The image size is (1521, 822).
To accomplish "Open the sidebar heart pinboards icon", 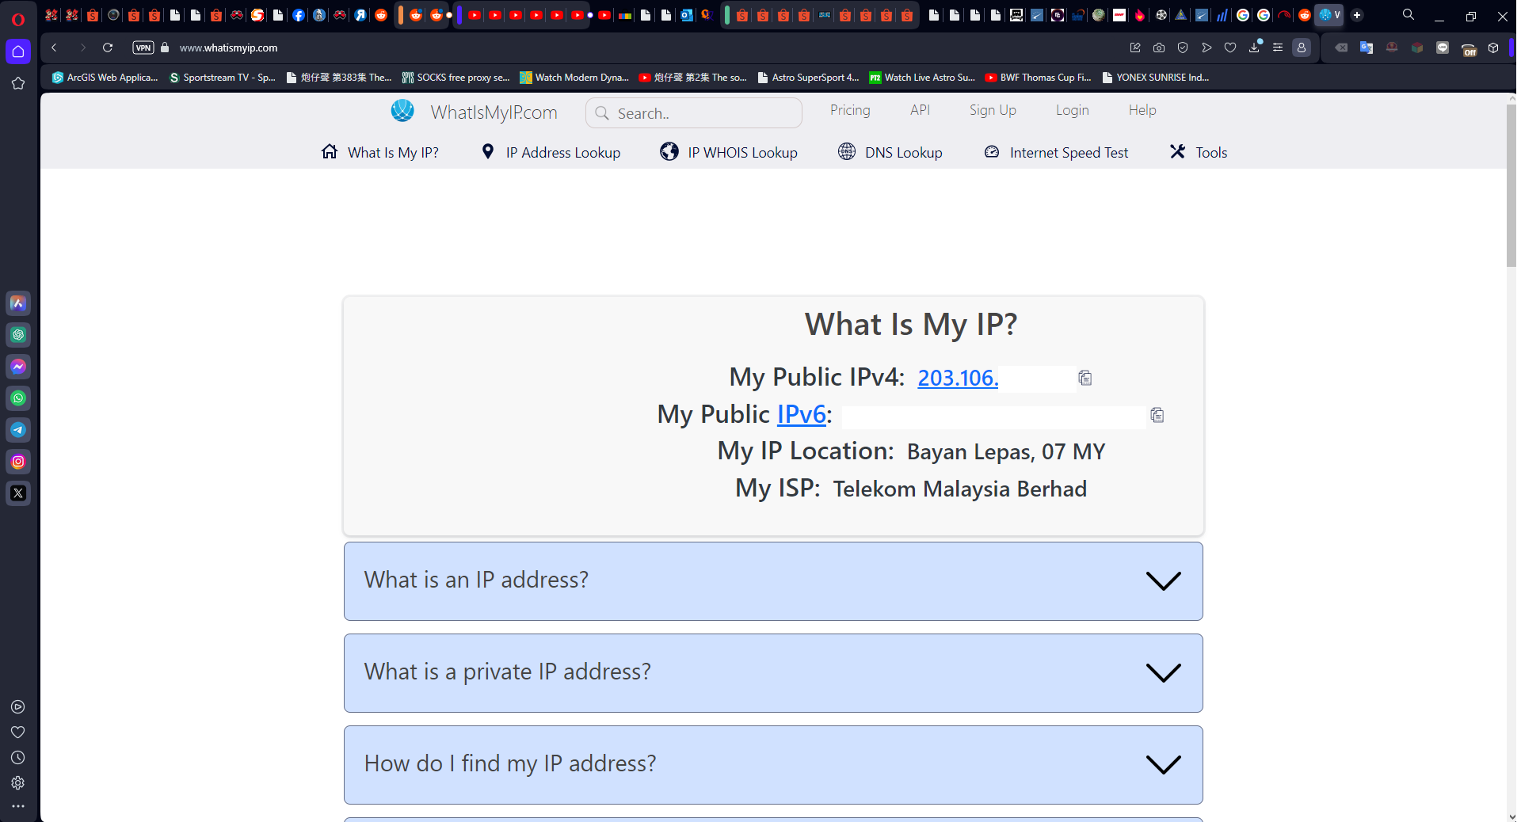I will click(18, 733).
